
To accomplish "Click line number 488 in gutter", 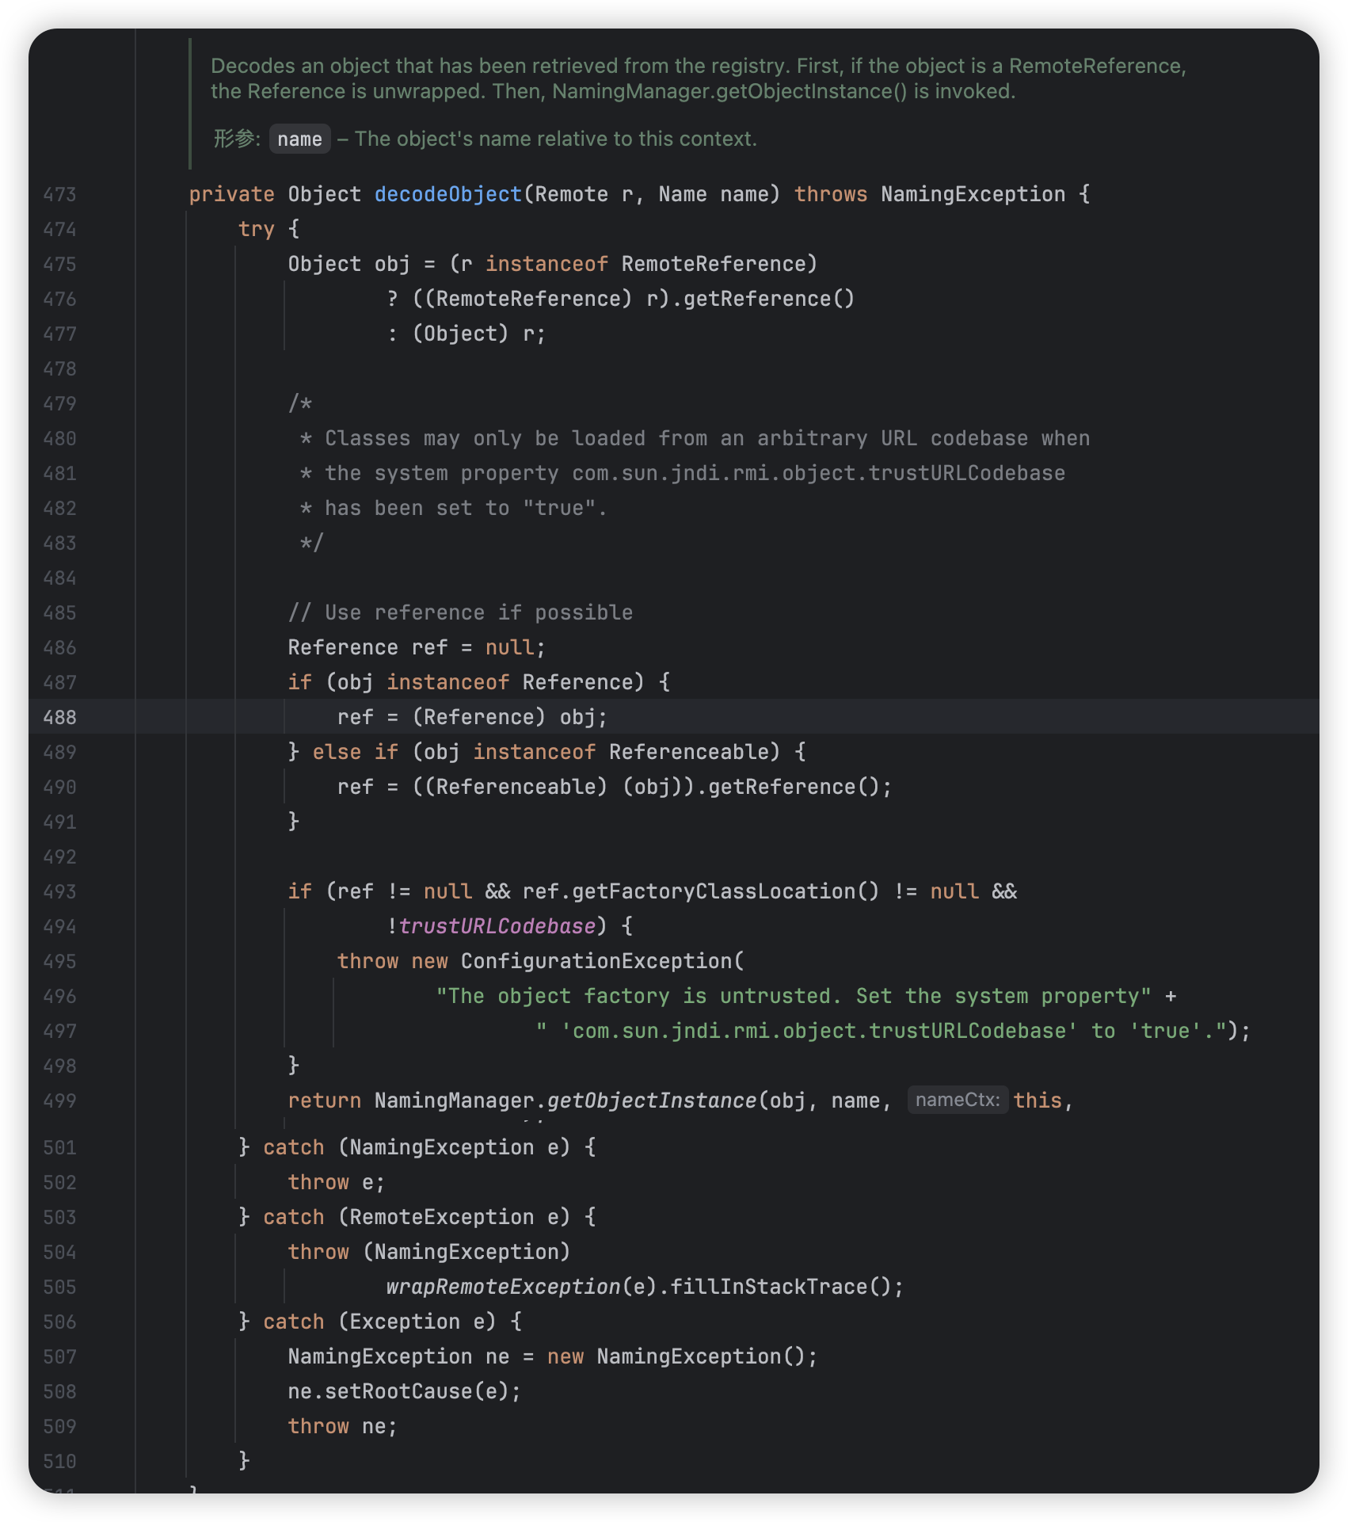I will (x=60, y=718).
